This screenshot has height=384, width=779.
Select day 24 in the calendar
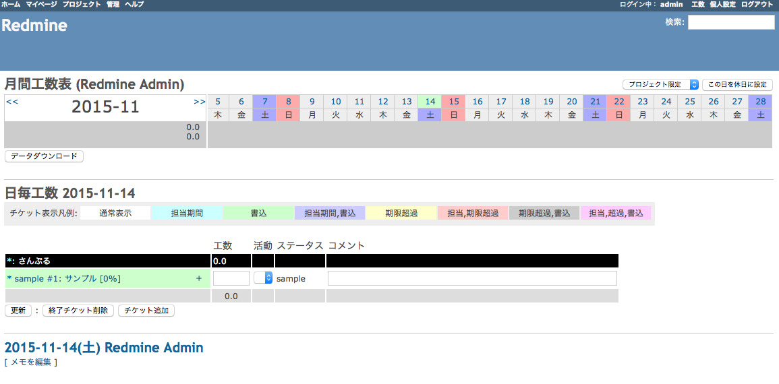(x=666, y=102)
